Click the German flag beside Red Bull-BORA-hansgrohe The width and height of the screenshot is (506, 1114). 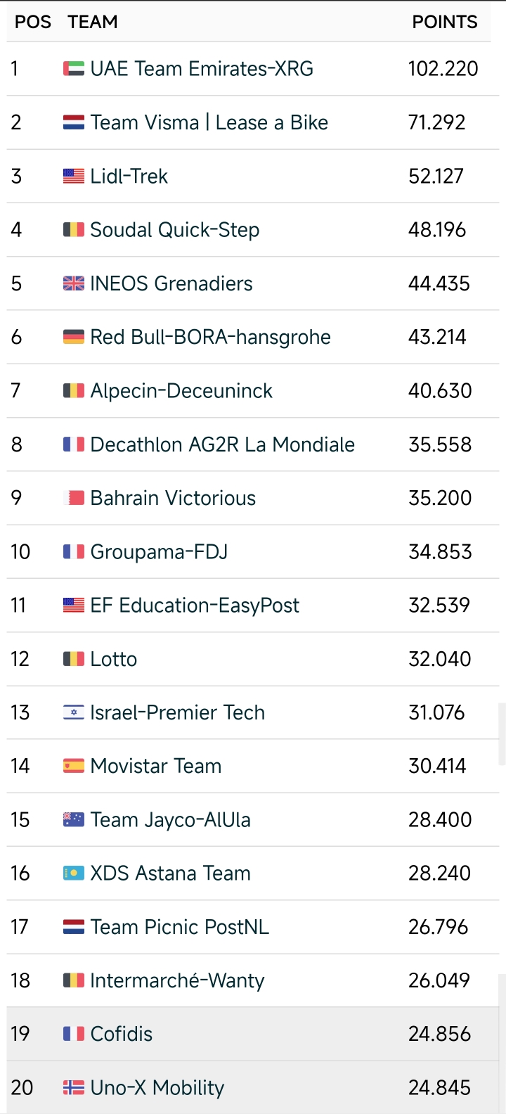[x=74, y=337]
